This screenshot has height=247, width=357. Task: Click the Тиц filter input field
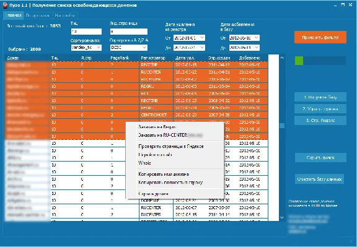86,32
